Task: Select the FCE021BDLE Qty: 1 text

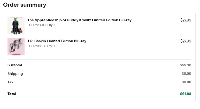Action: click(41, 46)
